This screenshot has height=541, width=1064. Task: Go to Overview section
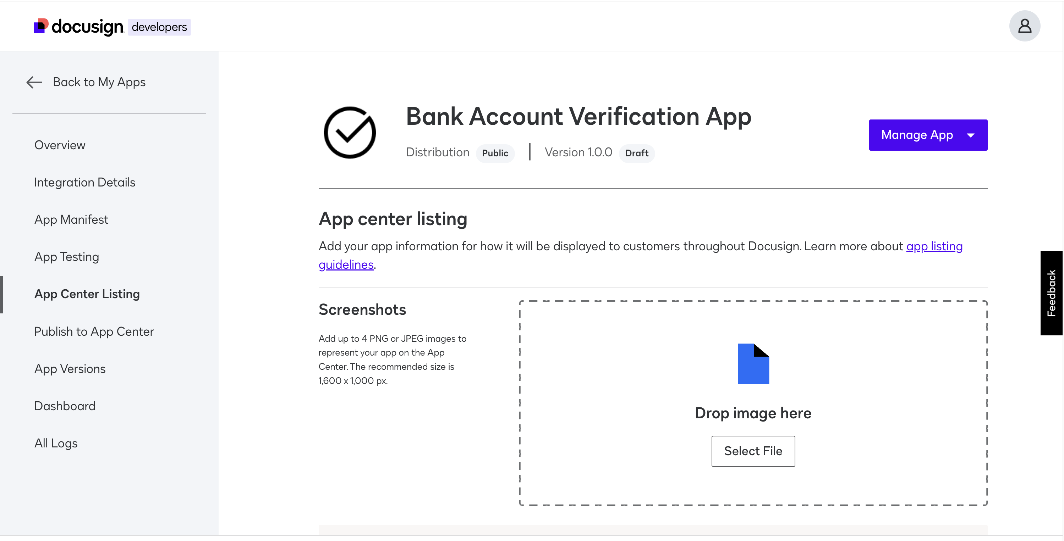tap(60, 145)
